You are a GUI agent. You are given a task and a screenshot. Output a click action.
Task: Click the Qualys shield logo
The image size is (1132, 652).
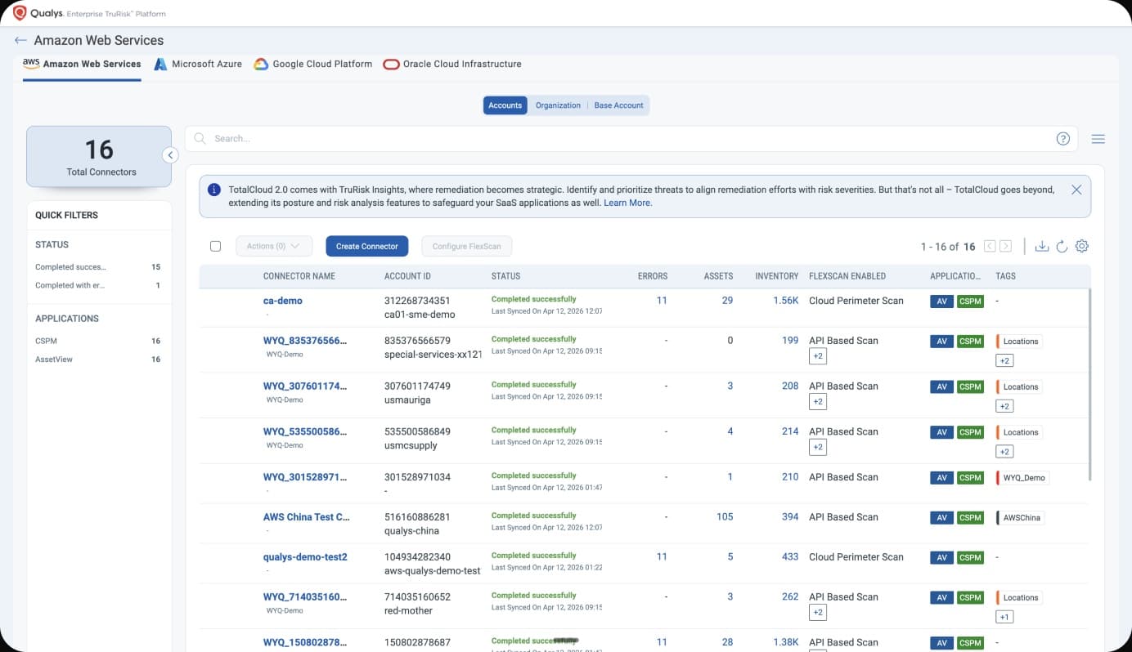[x=20, y=13]
